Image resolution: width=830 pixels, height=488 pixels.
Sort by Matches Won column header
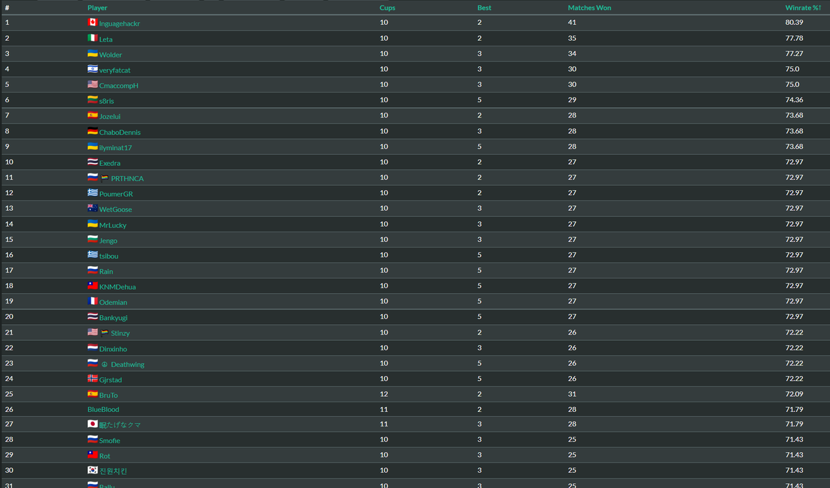click(x=589, y=8)
